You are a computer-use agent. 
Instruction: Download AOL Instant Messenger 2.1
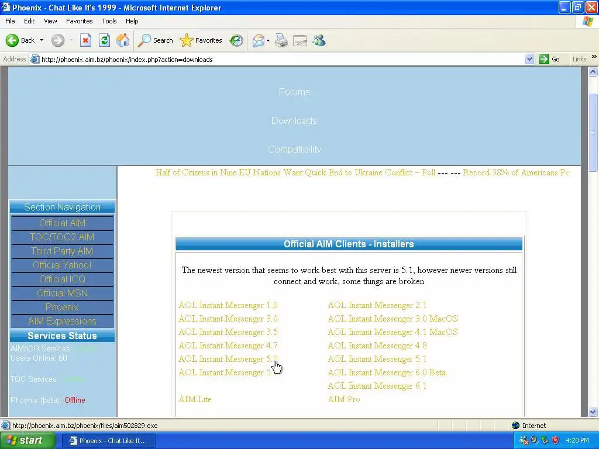[x=377, y=305]
